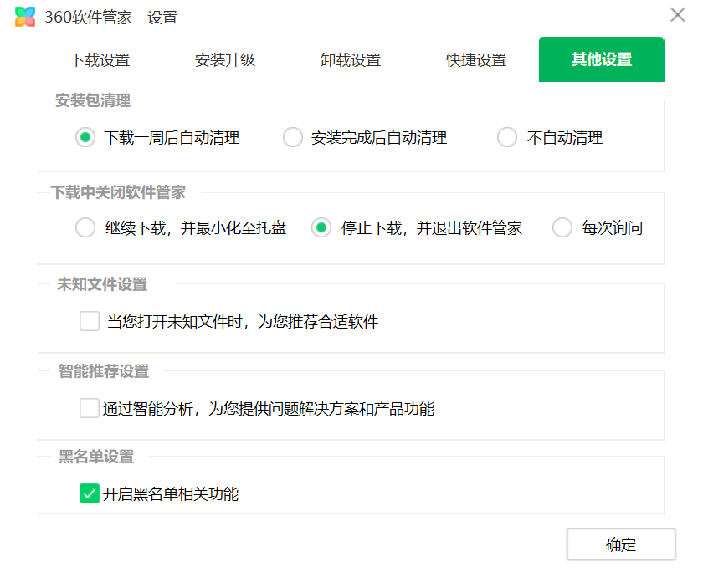
Task: Select the 快捷设置 tab
Action: [x=476, y=59]
